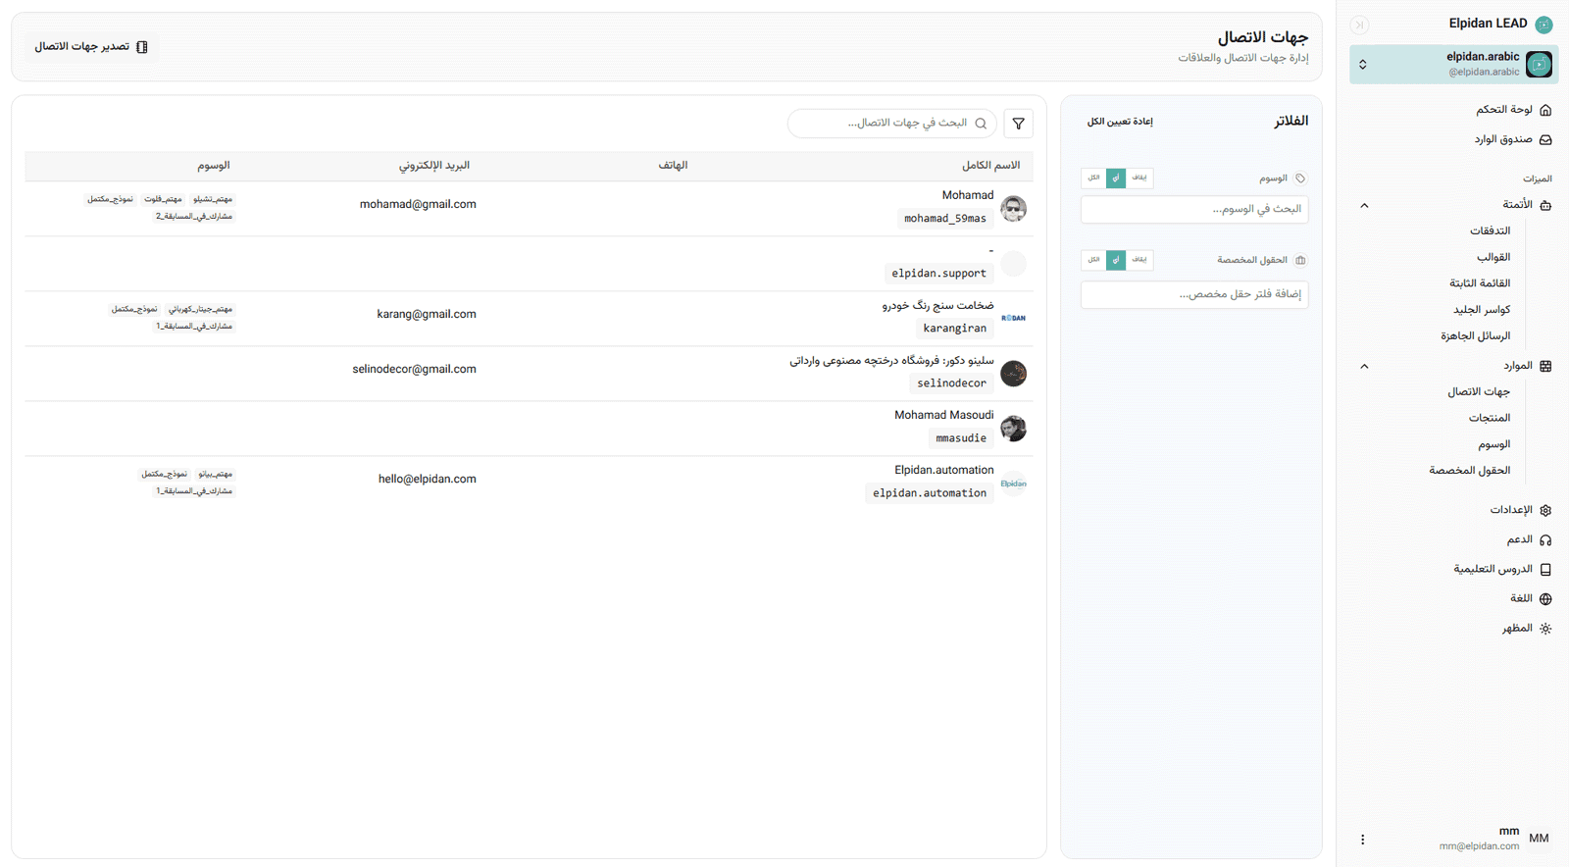Click the grid icon beside الموارد

[1545, 366]
